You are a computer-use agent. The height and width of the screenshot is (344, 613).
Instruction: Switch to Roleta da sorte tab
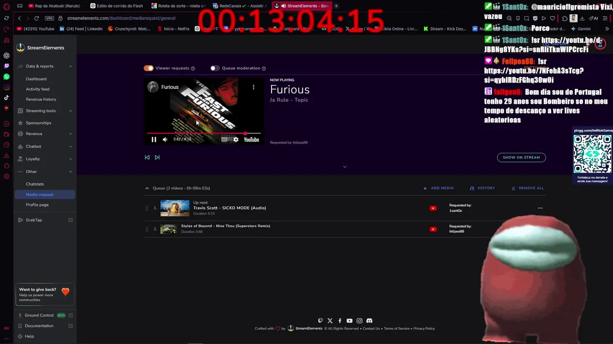(178, 6)
